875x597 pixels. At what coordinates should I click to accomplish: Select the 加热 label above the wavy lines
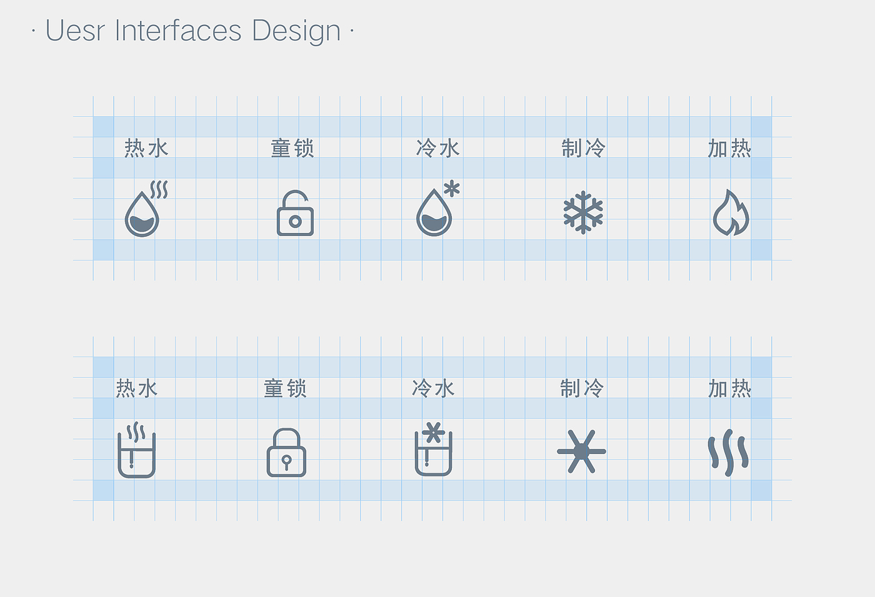[x=729, y=388]
